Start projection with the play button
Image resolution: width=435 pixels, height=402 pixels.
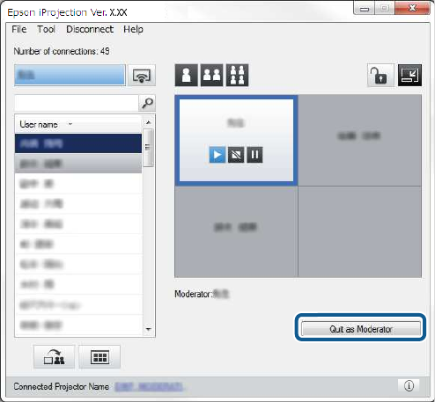pos(217,155)
